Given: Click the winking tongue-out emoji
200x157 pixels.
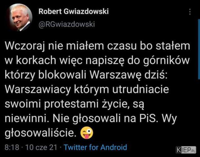Looking at the screenshot, I should [87, 133].
